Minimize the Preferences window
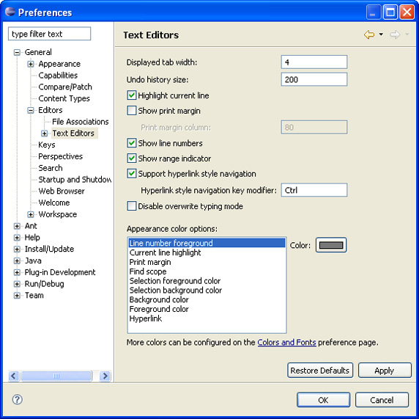This screenshot has width=419, height=419. [x=374, y=12]
